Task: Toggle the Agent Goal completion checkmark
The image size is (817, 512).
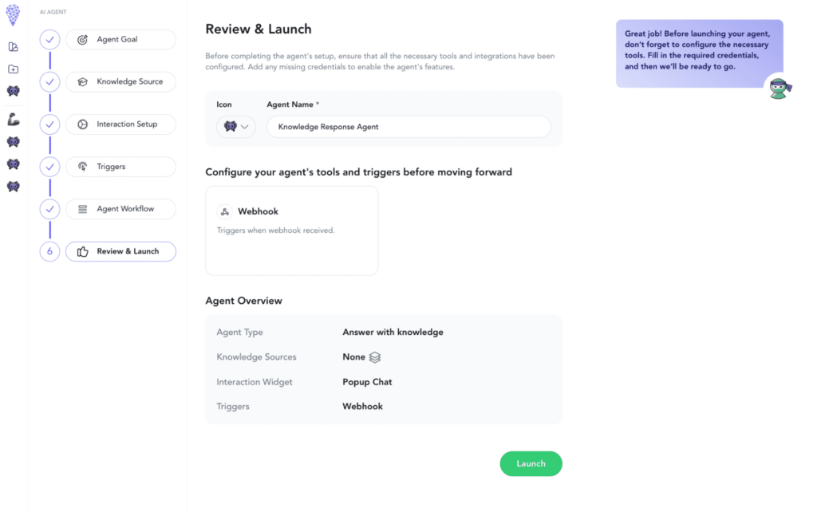Action: coord(49,39)
